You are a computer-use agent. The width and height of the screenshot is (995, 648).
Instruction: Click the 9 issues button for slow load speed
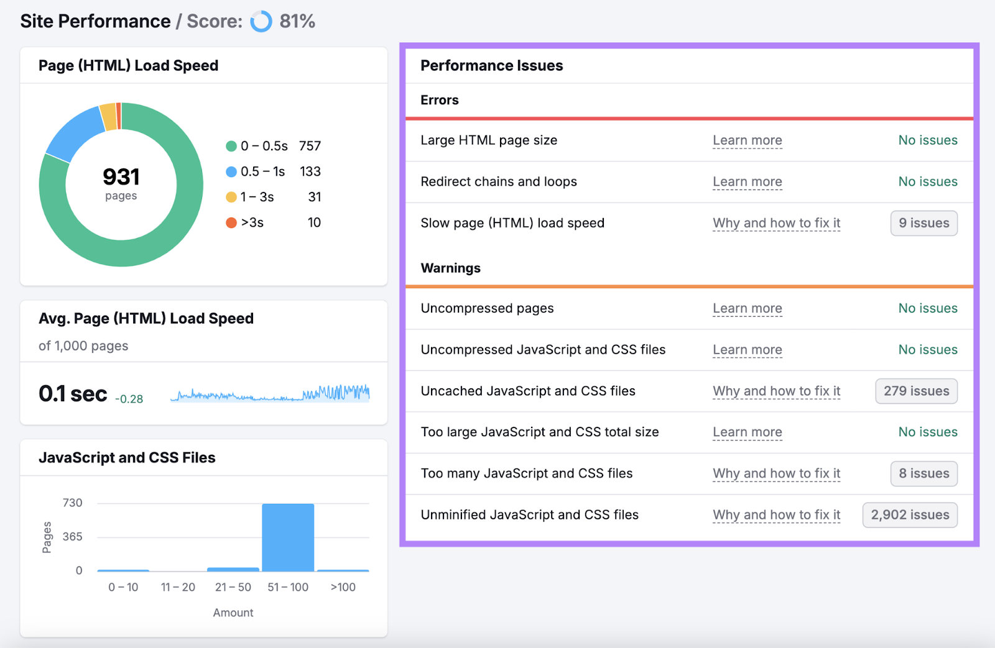tap(923, 223)
